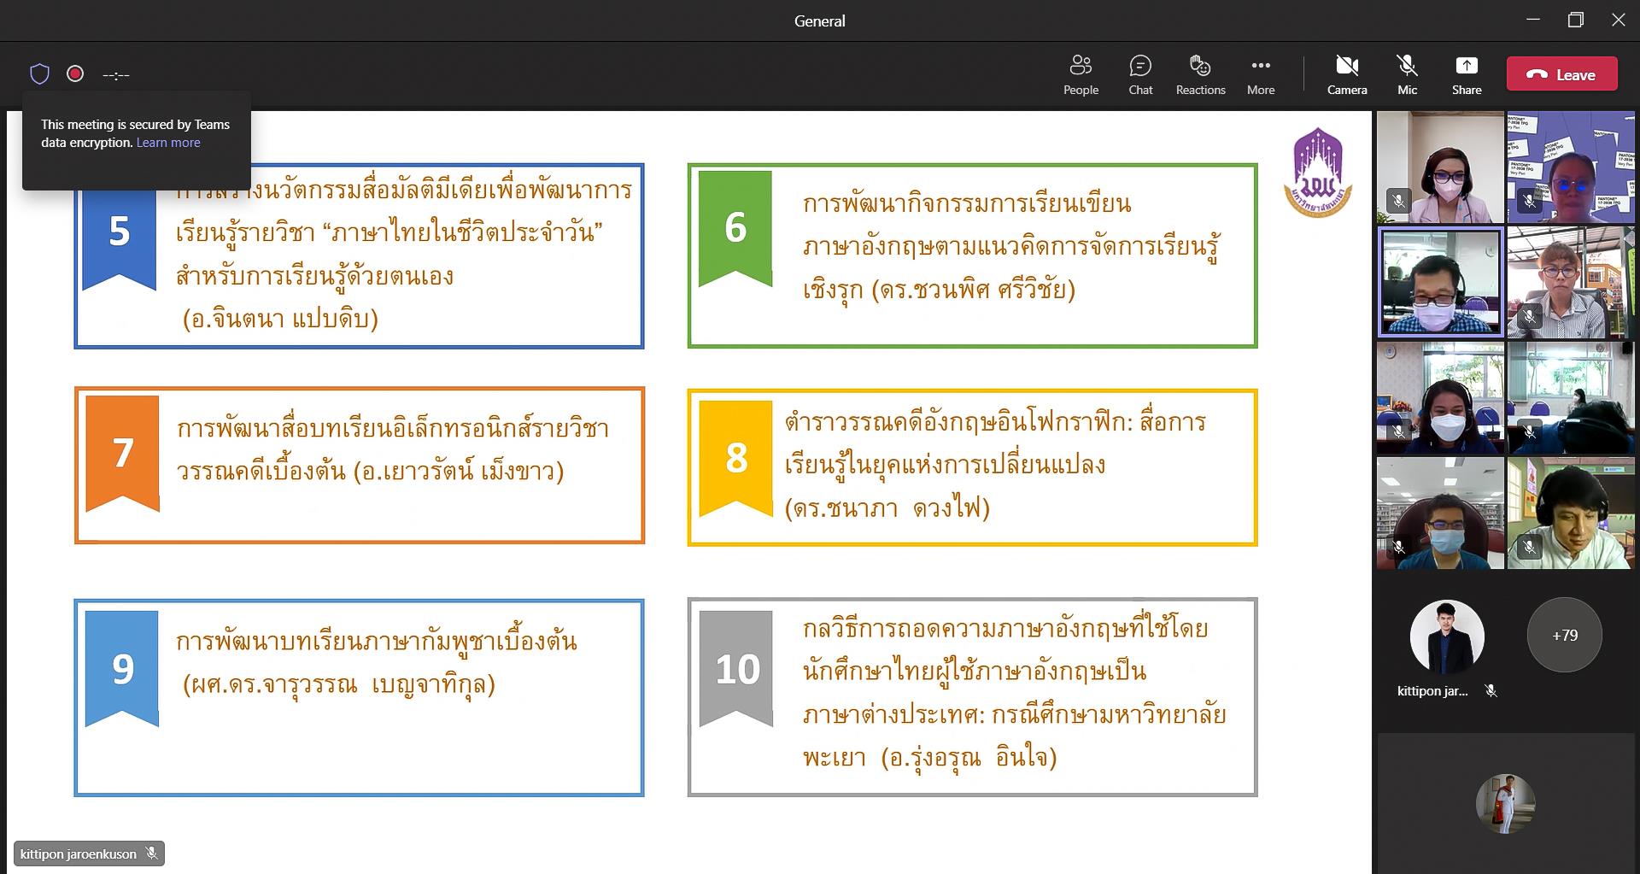Image resolution: width=1640 pixels, height=874 pixels.
Task: Click the red recording indicator
Action: tap(75, 73)
